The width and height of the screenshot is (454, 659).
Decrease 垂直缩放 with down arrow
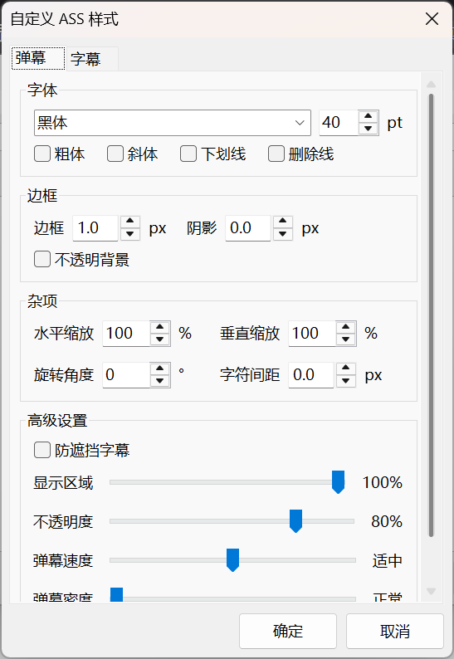point(346,340)
